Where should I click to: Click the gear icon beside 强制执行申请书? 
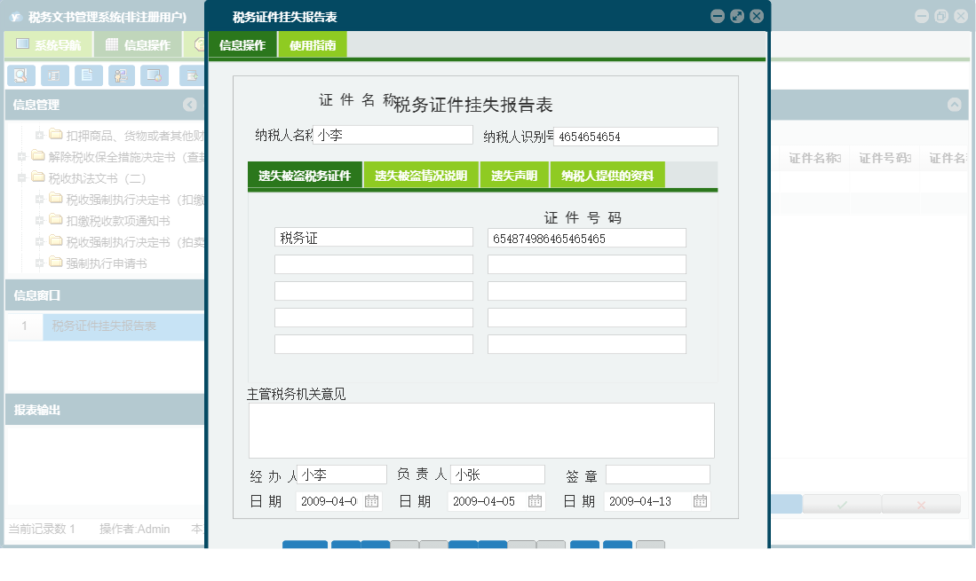point(38,263)
